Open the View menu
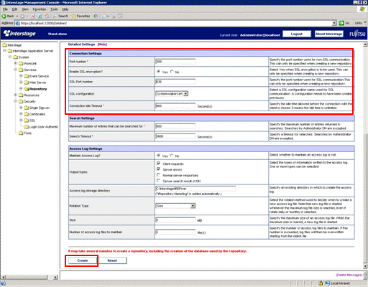This screenshot has height=287, width=368. (25, 9)
